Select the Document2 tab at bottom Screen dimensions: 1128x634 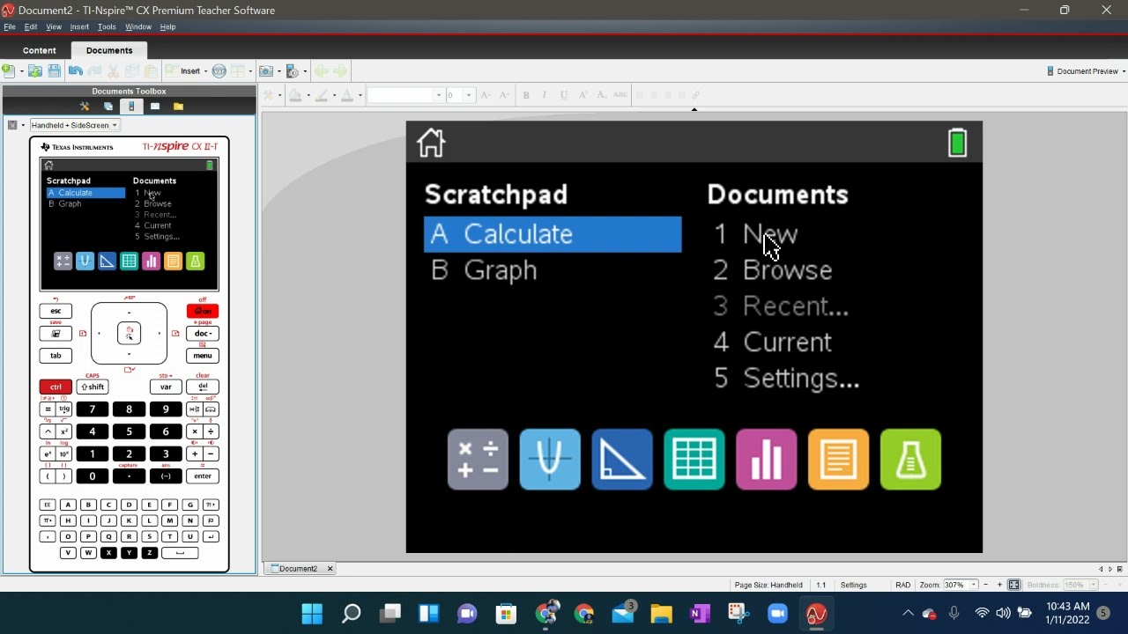(x=299, y=569)
